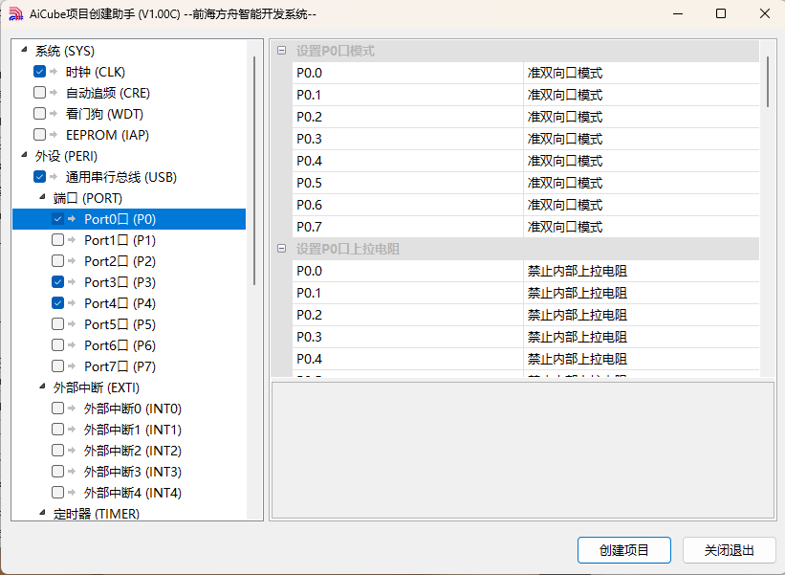
Task: Click the AiCube app icon in title bar
Action: pos(15,14)
